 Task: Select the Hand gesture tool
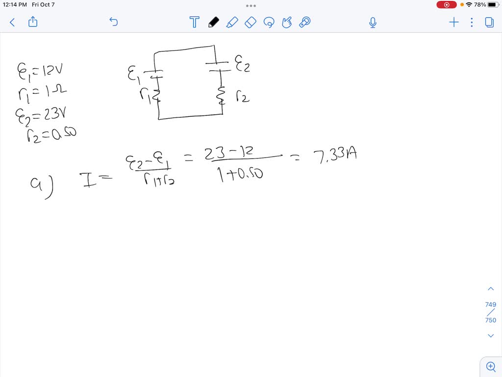[x=287, y=22]
